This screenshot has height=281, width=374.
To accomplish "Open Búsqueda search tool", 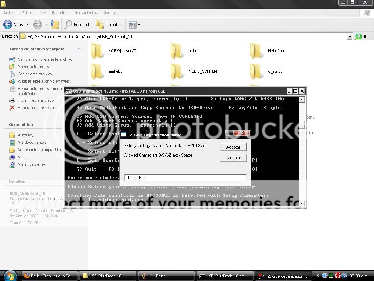I will point(78,25).
